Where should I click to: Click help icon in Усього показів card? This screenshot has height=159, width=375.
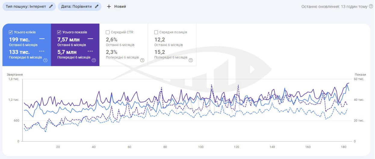[94, 60]
